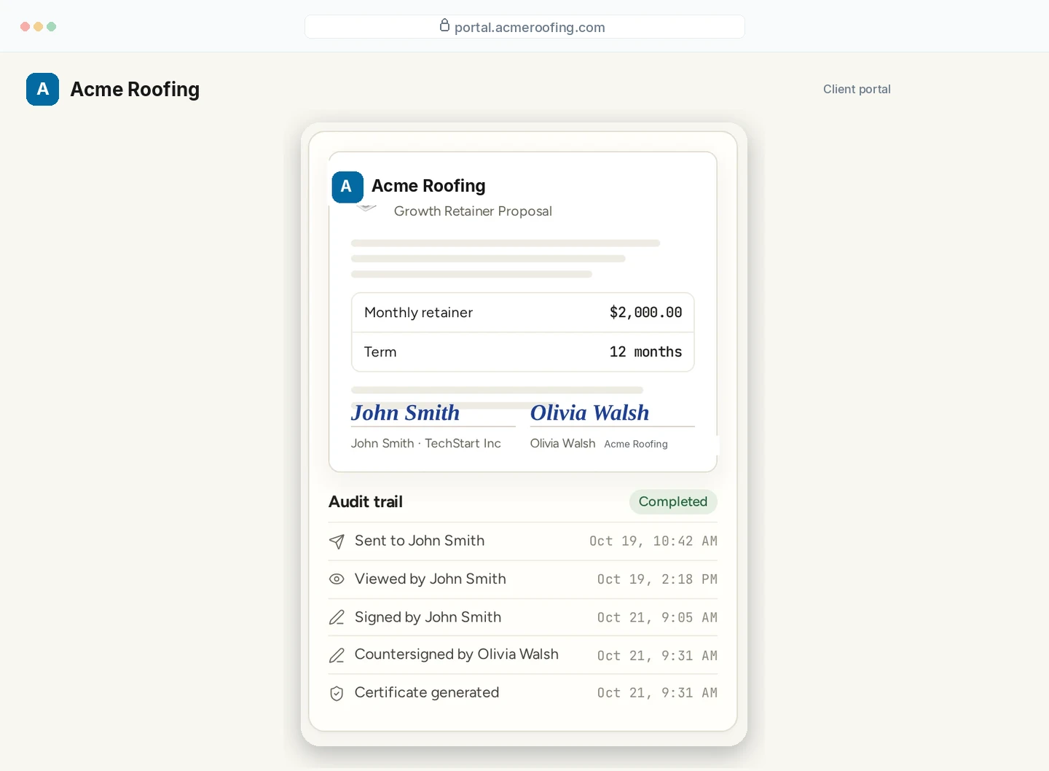Image resolution: width=1049 pixels, height=771 pixels.
Task: Click the yellow minimize window button
Action: tap(38, 26)
